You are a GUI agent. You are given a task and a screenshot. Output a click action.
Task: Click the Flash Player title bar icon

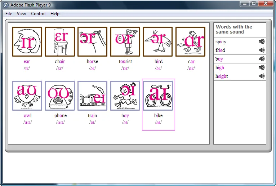tap(6, 5)
